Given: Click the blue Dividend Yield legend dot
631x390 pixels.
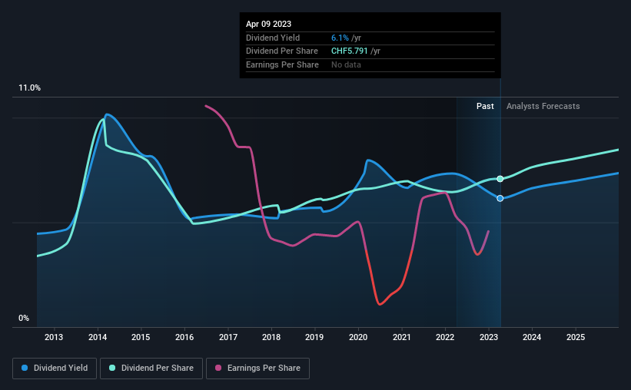Looking at the screenshot, I should 25,368.
